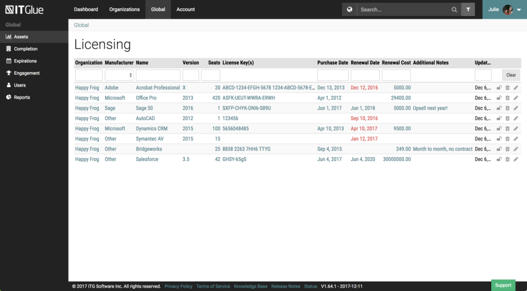Screen dimensions: 527x291
Task: Edit the Bridgeworks license
Action: click(x=515, y=149)
